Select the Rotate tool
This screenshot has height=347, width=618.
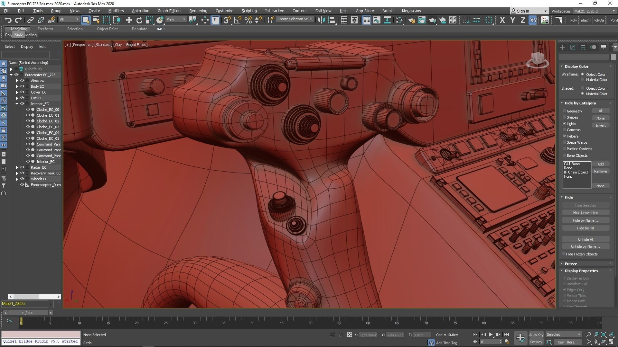coord(139,20)
